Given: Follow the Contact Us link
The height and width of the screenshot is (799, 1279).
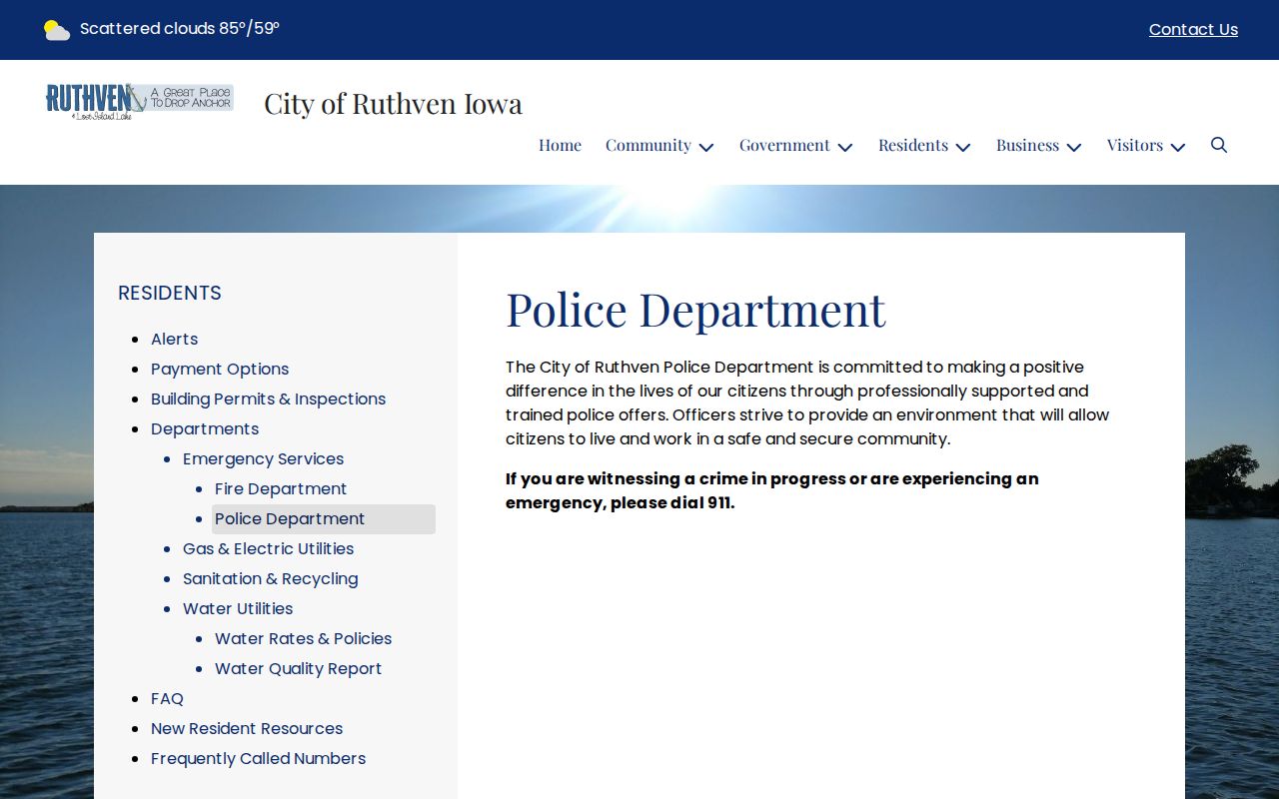Looking at the screenshot, I should 1193,30.
